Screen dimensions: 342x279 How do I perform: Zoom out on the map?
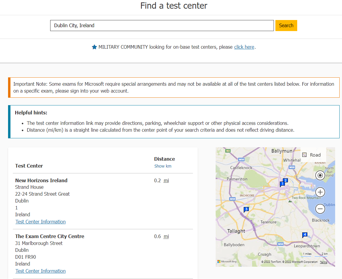[320, 209]
